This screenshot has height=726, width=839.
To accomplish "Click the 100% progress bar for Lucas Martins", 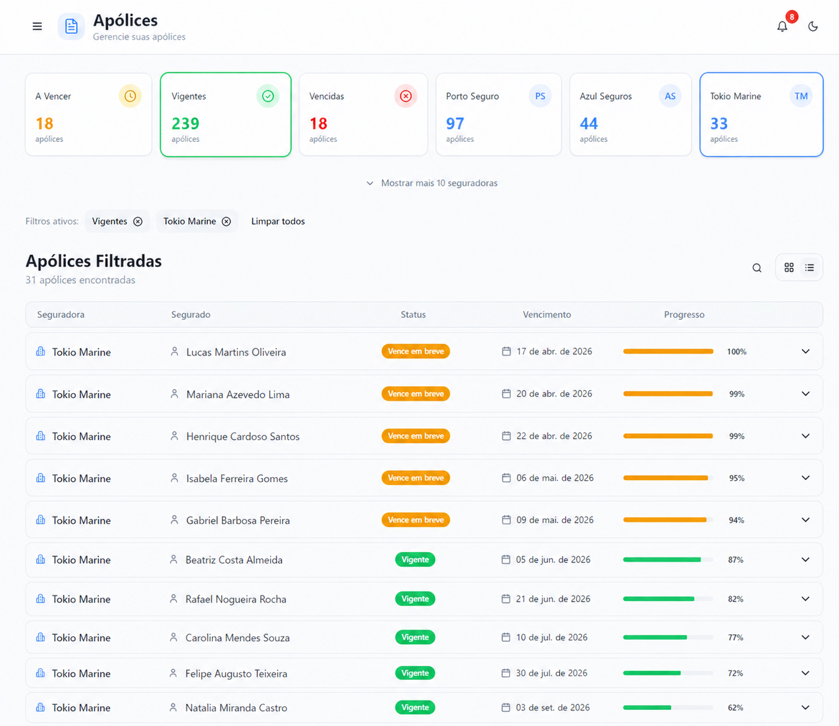I will point(668,351).
